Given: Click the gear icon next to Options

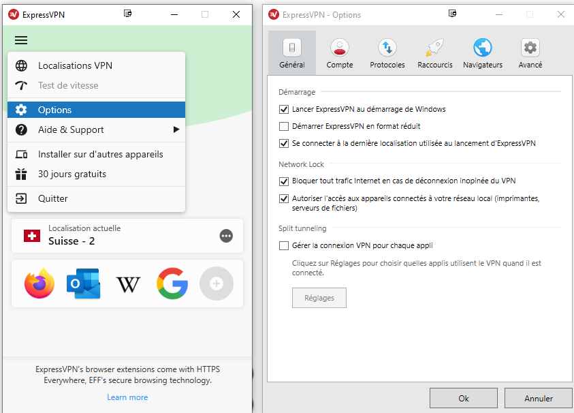Looking at the screenshot, I should [21, 110].
